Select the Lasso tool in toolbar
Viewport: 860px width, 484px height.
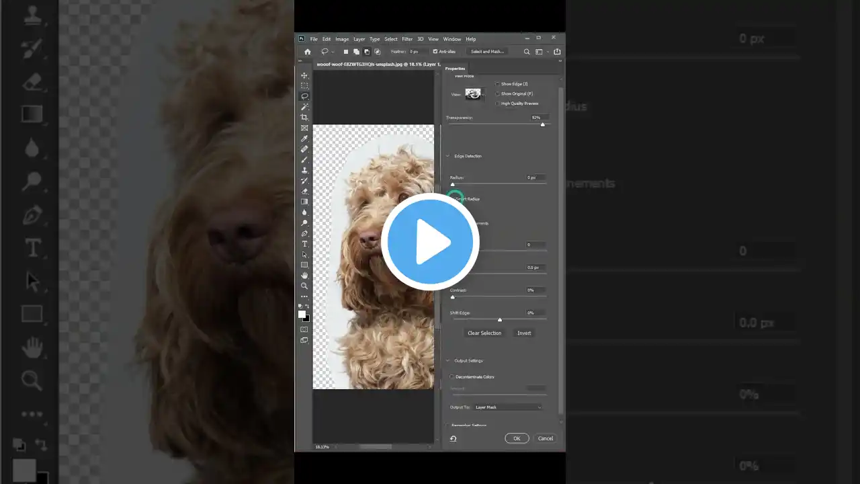point(304,96)
